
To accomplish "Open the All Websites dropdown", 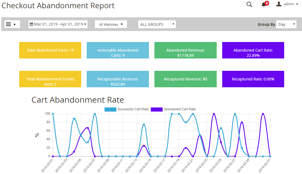I will tap(111, 24).
